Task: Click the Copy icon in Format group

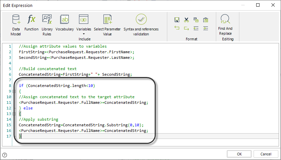Action: (x=196, y=20)
